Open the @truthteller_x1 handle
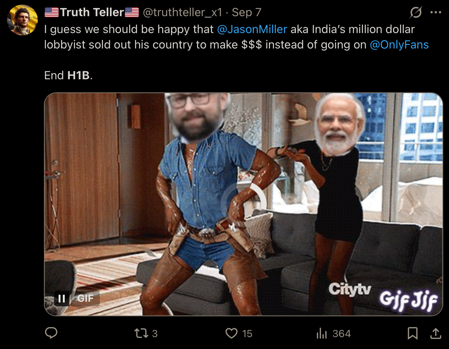Viewport: 449px width, 349px height. coord(182,12)
